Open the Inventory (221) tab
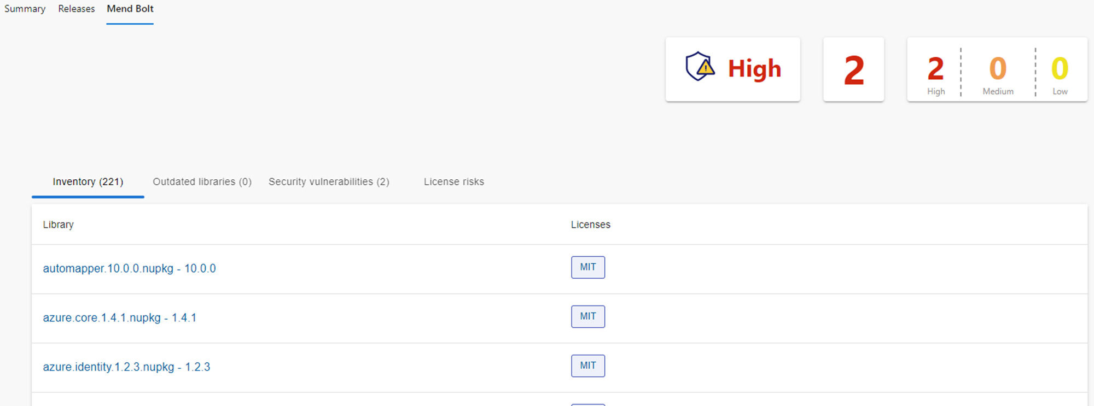Viewport: 1094px width, 406px height. point(88,182)
